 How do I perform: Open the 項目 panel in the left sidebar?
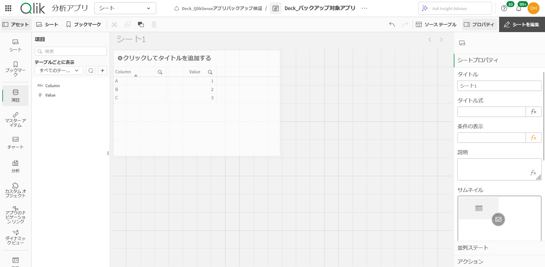15,95
